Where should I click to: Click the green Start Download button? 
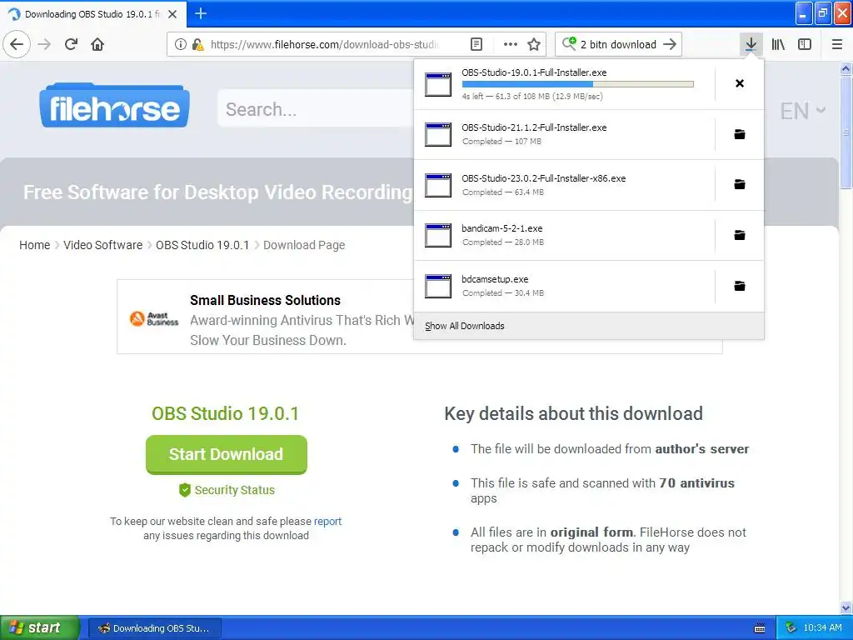(227, 454)
